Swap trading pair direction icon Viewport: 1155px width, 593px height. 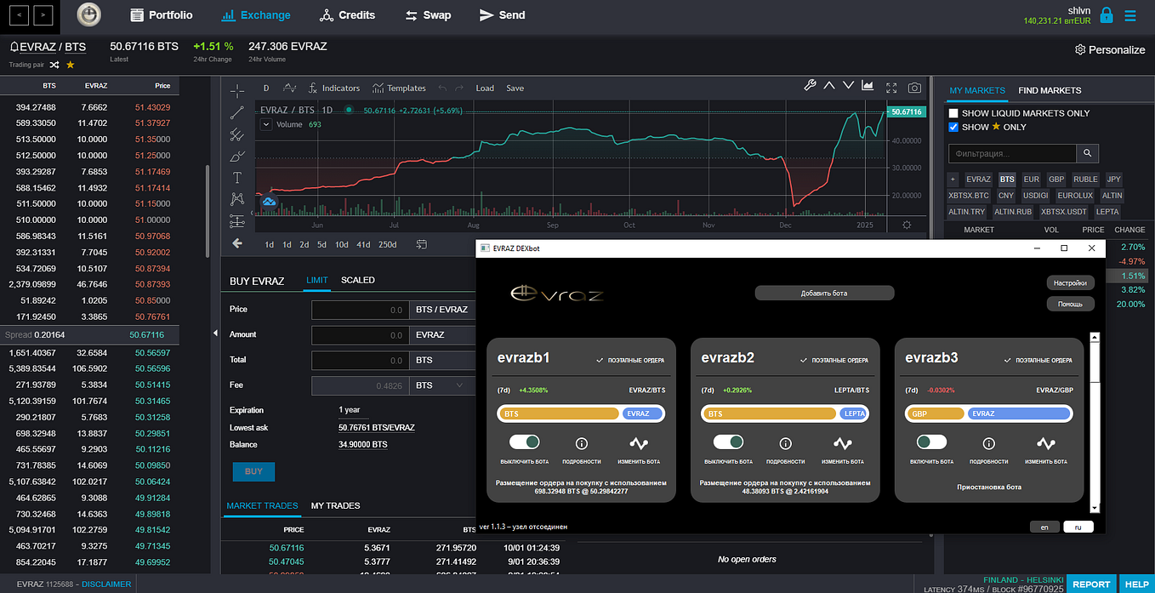coord(54,65)
